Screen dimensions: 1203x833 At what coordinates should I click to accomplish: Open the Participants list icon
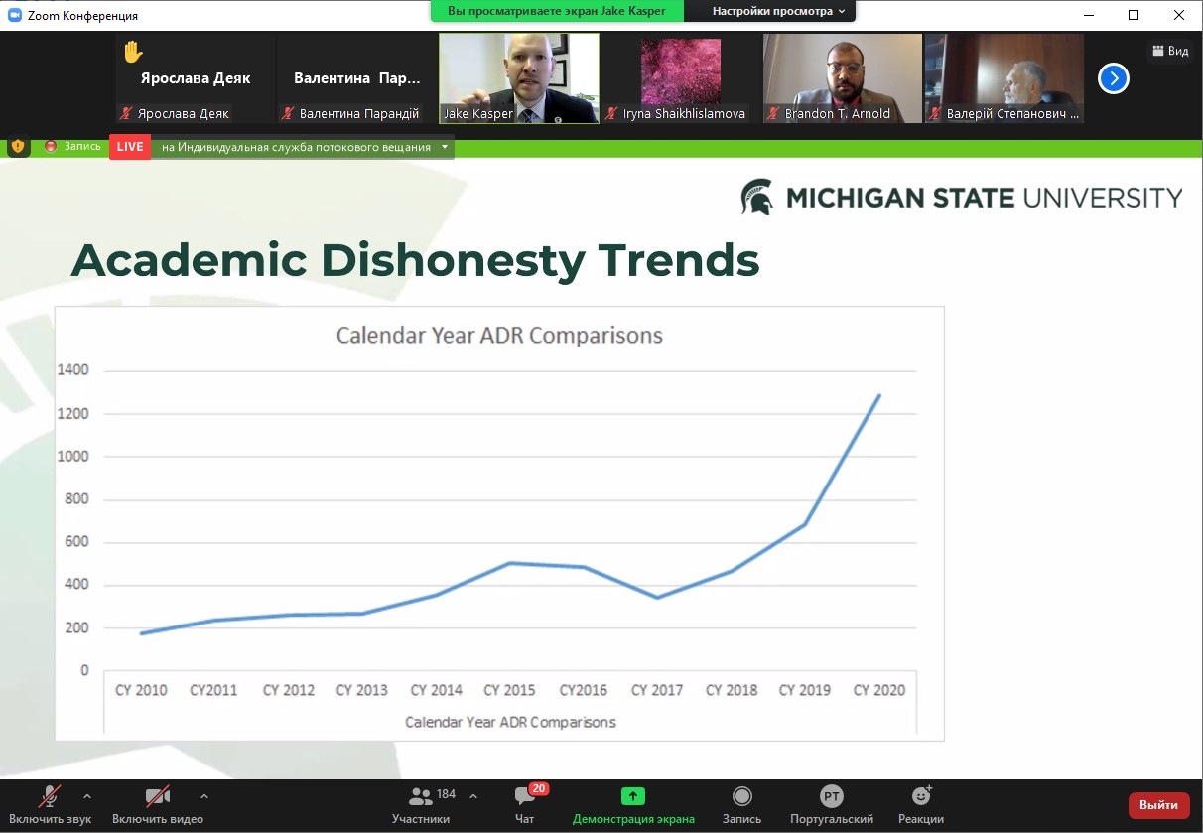[421, 797]
